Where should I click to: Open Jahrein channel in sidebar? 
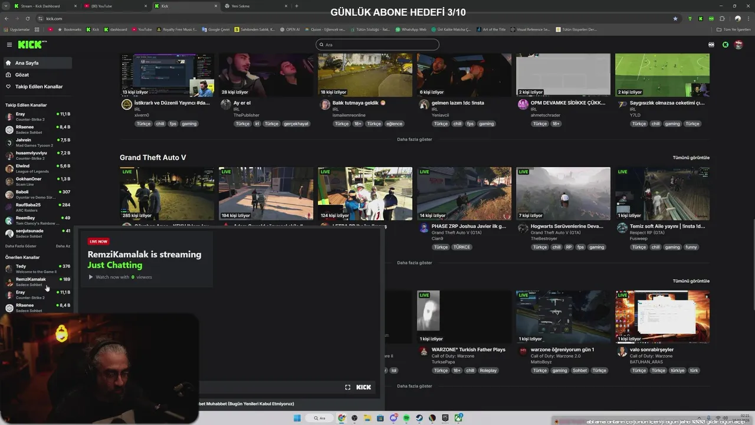tap(37, 142)
